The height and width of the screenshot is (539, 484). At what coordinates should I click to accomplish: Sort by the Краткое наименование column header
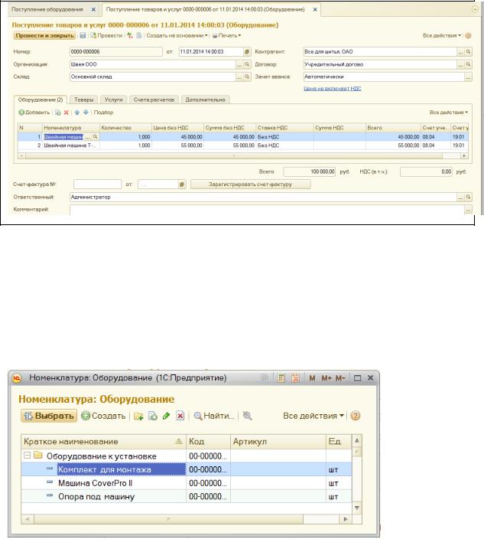click(x=103, y=441)
